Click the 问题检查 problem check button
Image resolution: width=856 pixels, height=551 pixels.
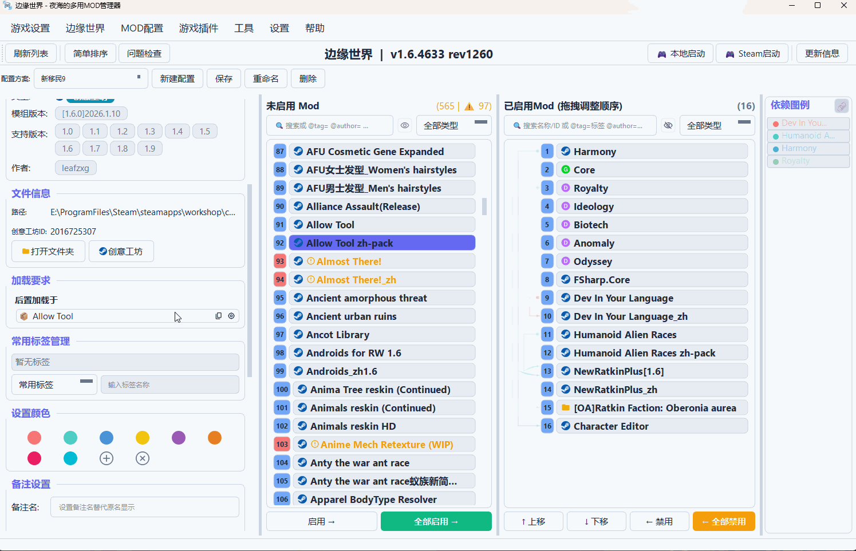pyautogui.click(x=144, y=53)
